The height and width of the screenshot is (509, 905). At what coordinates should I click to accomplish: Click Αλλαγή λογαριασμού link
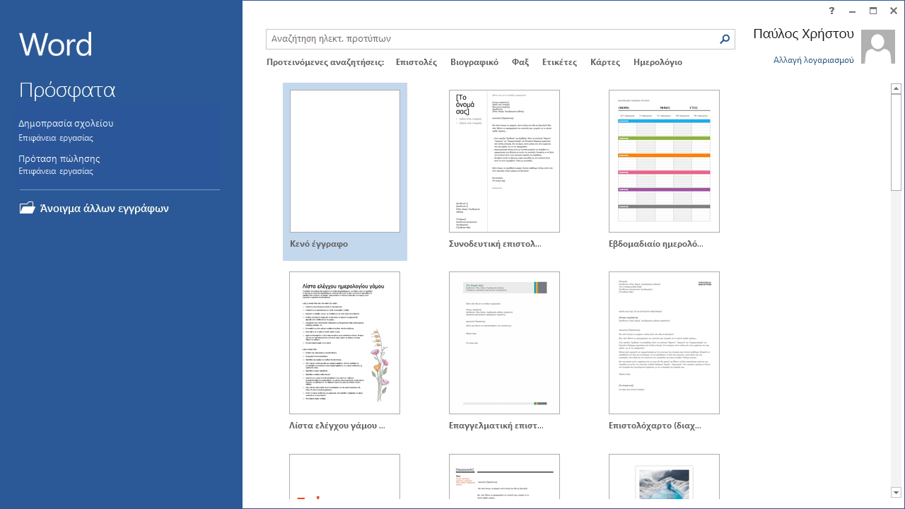pos(814,60)
